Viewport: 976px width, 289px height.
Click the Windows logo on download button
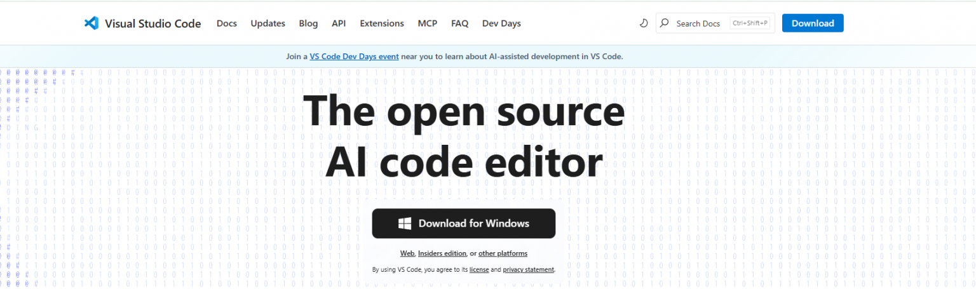point(405,224)
